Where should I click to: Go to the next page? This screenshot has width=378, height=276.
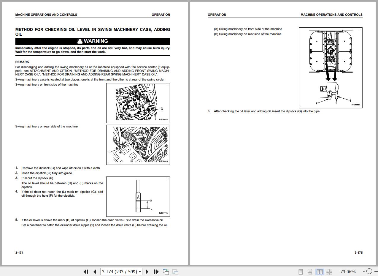(x=147, y=272)
